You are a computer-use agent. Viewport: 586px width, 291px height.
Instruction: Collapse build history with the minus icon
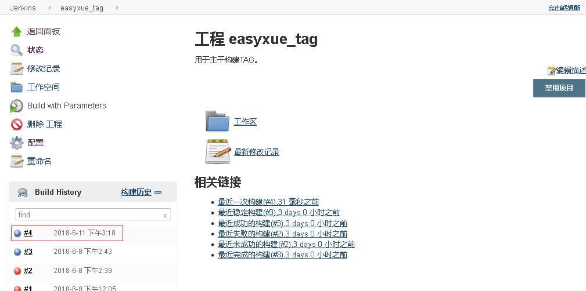point(158,192)
